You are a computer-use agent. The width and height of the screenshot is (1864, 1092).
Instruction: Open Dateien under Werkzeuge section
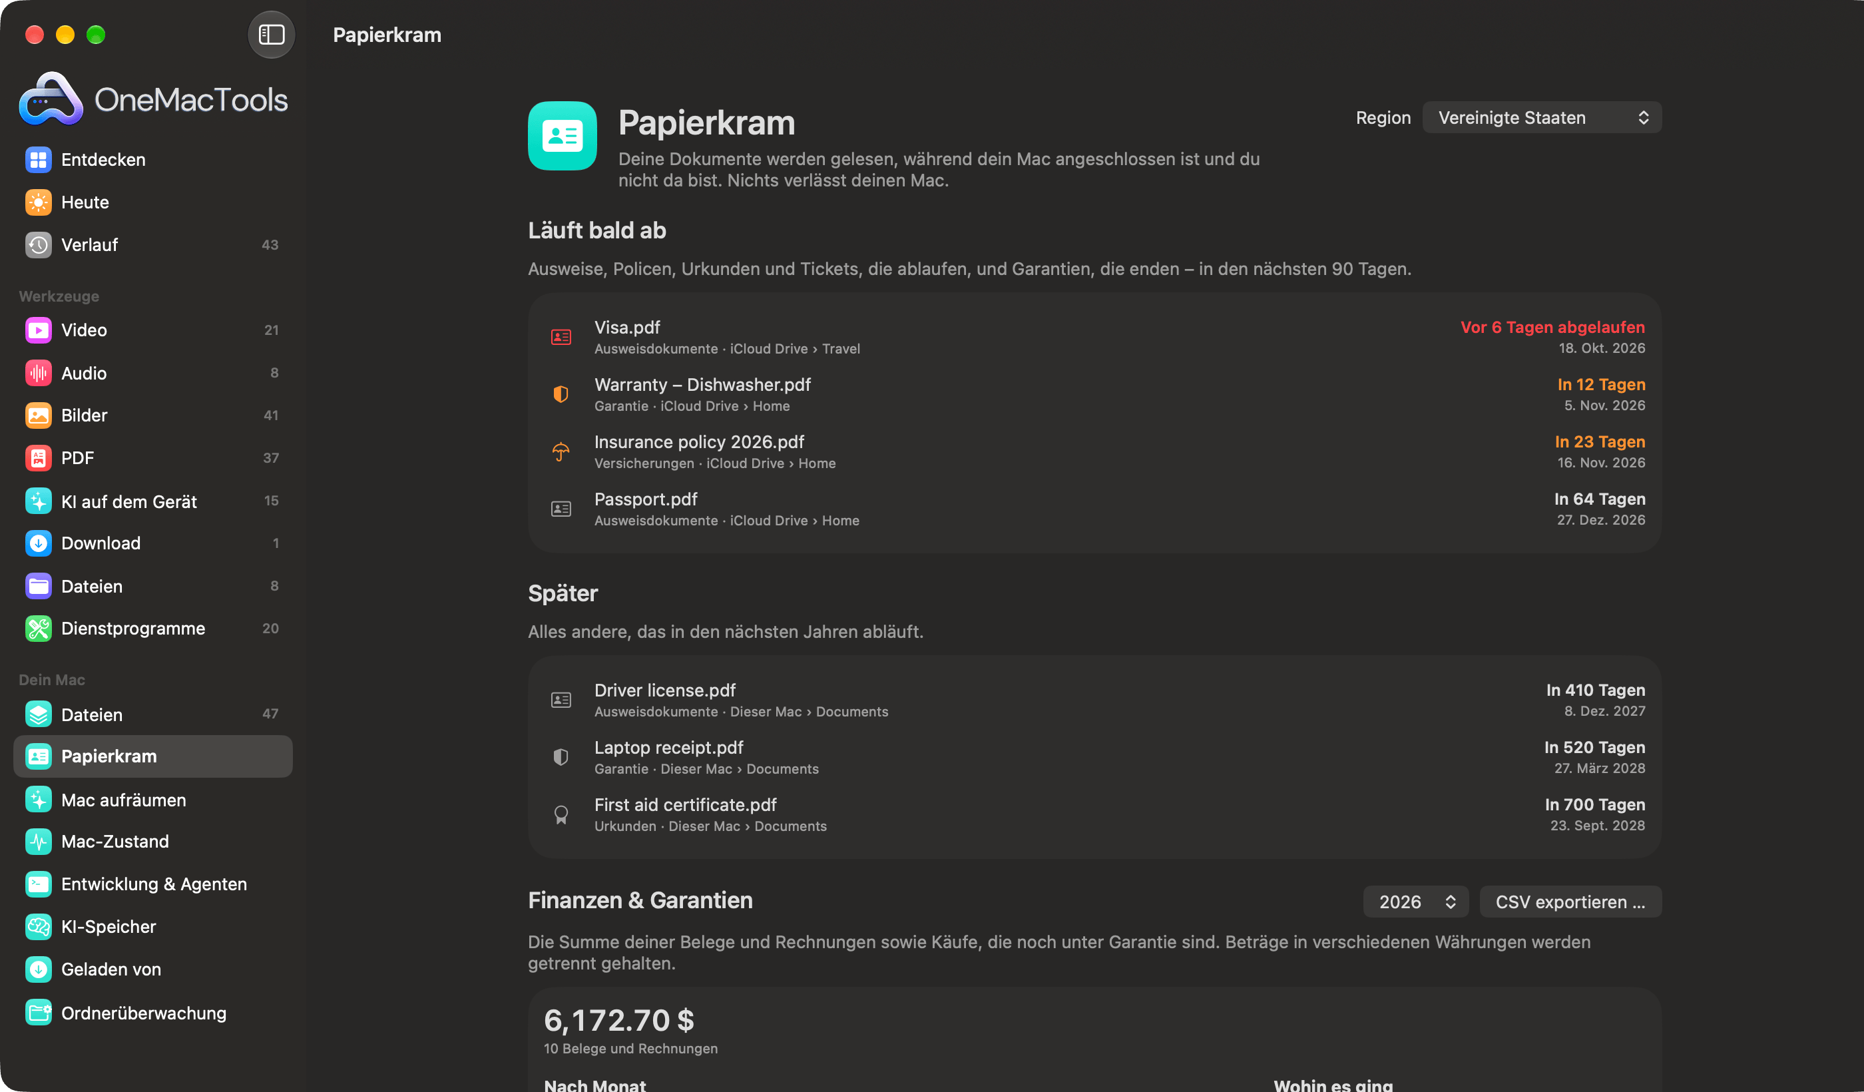coord(153,586)
